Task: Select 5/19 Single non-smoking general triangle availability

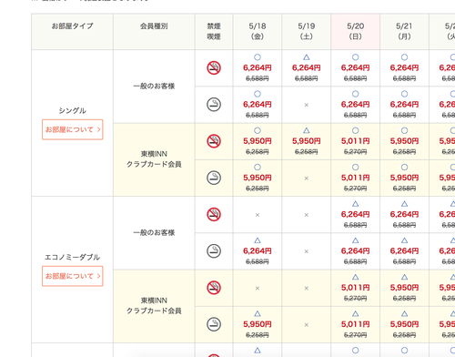Action: [307, 57]
